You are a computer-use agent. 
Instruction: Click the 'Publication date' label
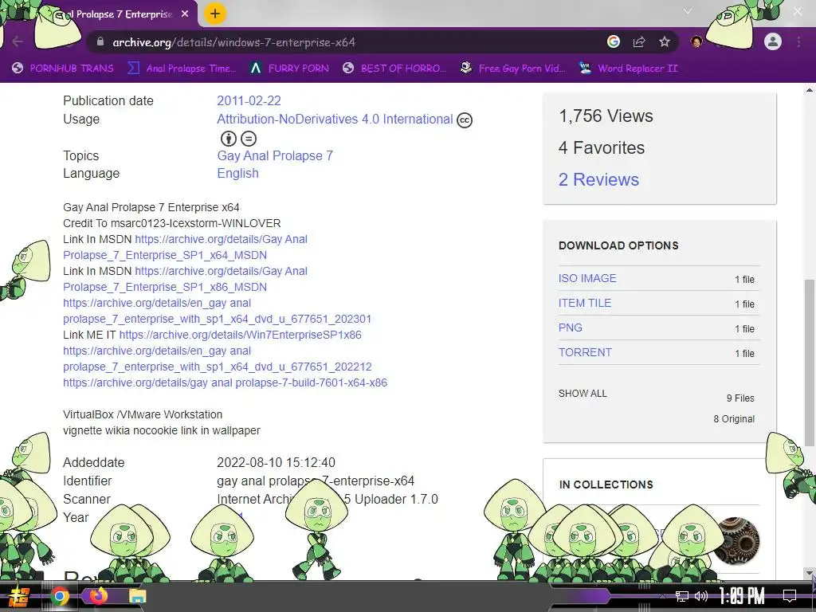pos(108,100)
